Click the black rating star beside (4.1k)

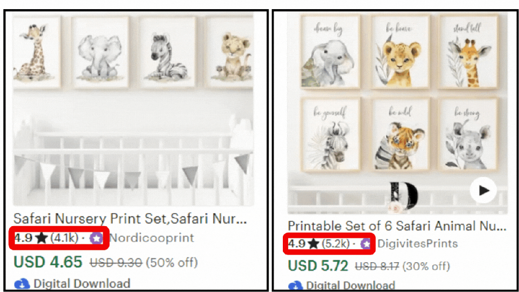42,238
